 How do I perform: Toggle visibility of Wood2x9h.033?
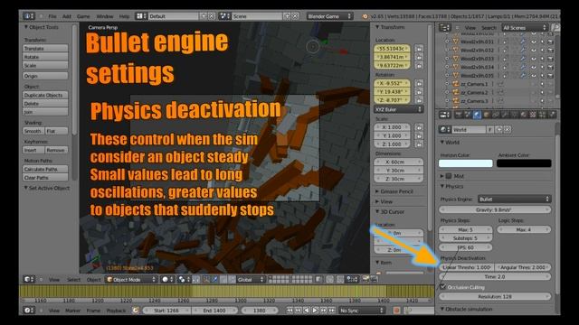coord(534,59)
